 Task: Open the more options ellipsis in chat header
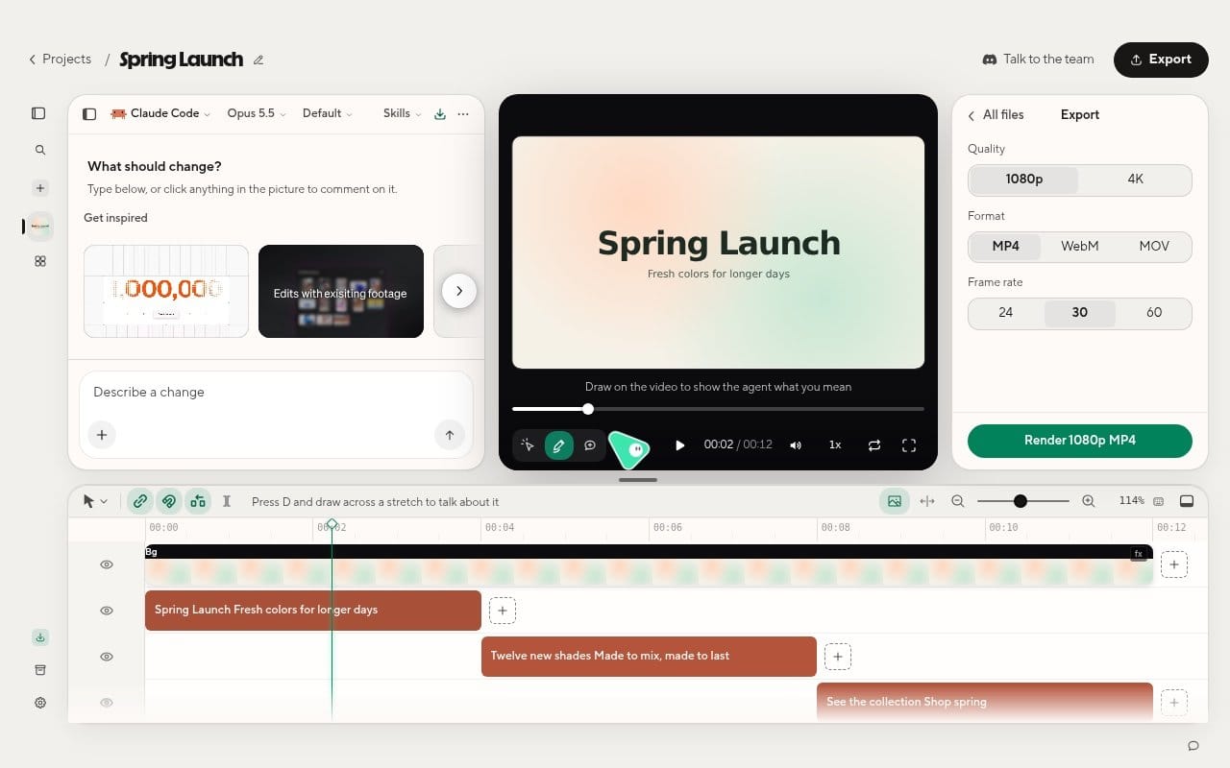coord(463,113)
